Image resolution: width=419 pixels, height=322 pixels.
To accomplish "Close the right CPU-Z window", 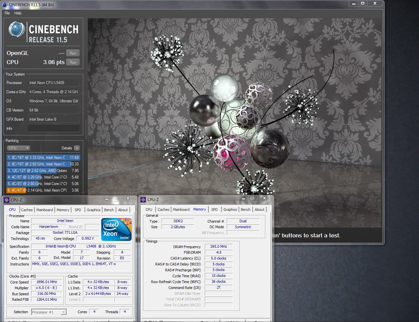I will pyautogui.click(x=264, y=198).
